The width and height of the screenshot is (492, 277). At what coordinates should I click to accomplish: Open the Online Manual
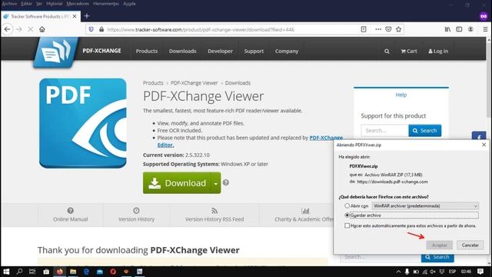pos(70,215)
